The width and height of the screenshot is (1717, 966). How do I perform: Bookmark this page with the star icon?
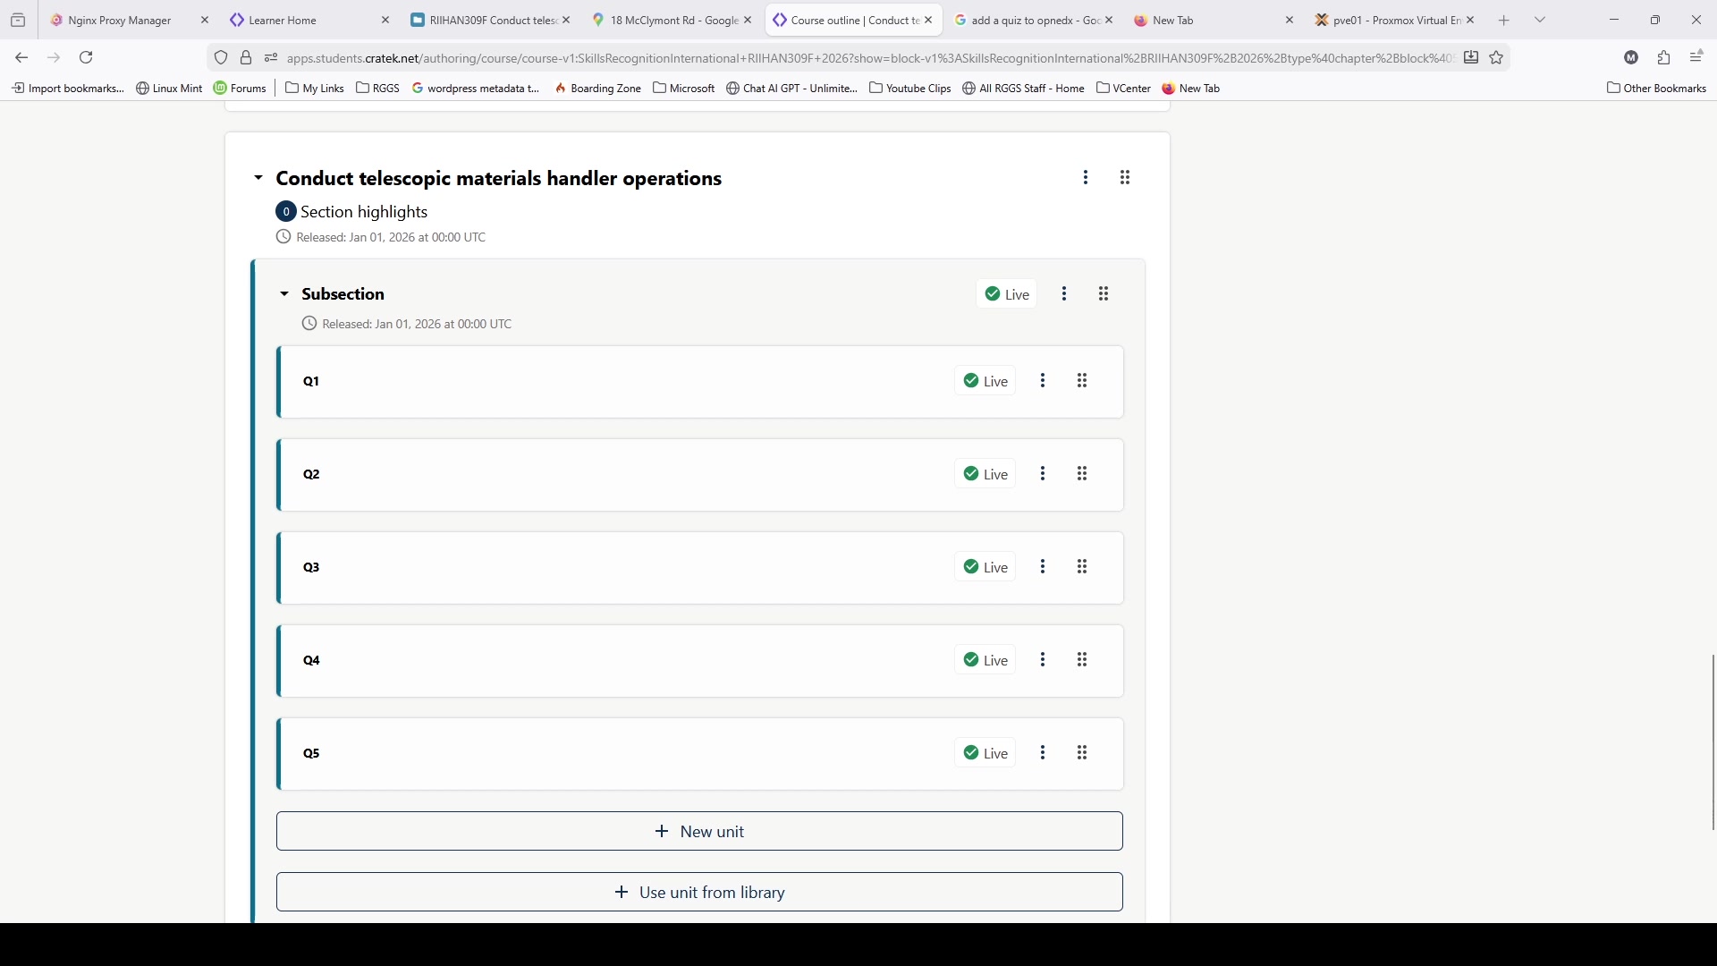pos(1496,58)
